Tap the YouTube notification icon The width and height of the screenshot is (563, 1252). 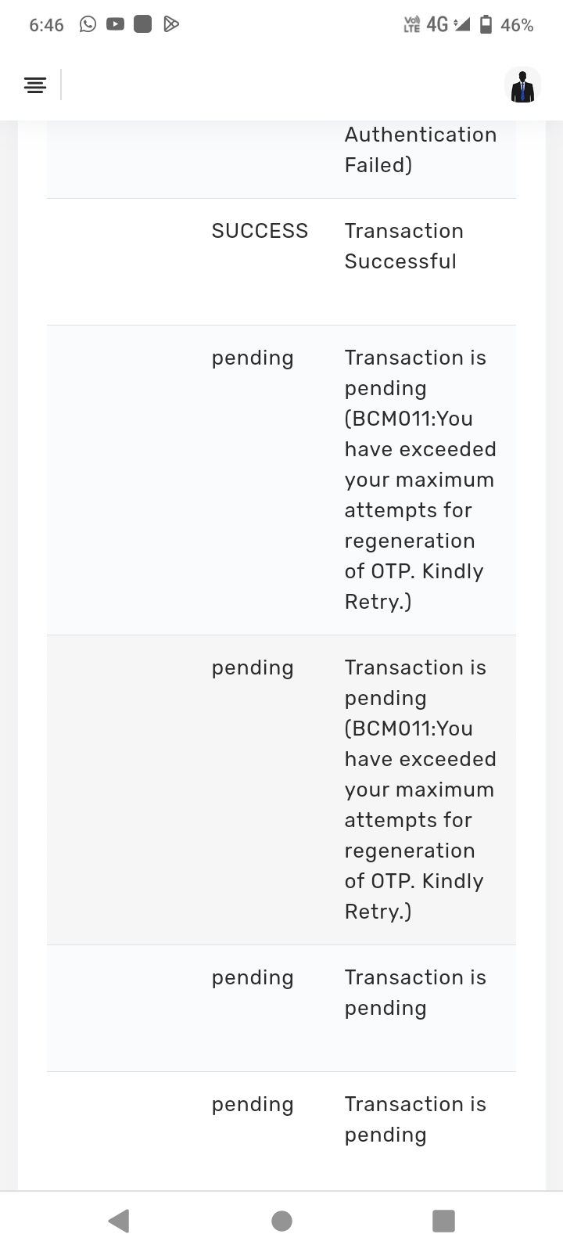[x=115, y=24]
